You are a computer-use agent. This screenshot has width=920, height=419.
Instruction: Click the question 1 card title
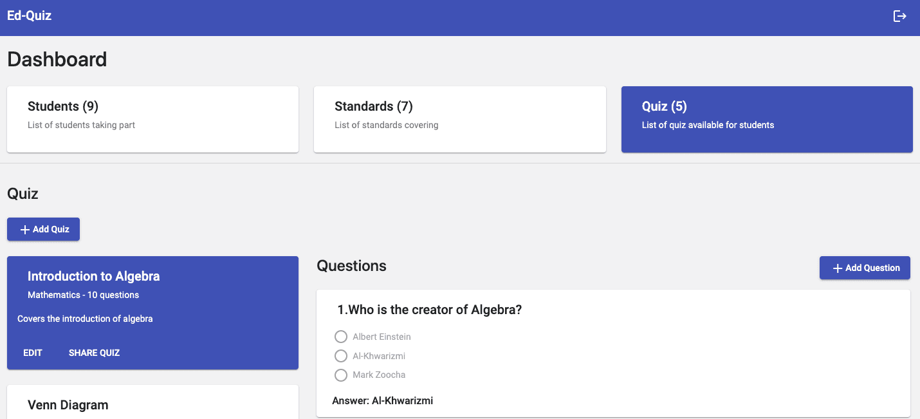(x=429, y=310)
